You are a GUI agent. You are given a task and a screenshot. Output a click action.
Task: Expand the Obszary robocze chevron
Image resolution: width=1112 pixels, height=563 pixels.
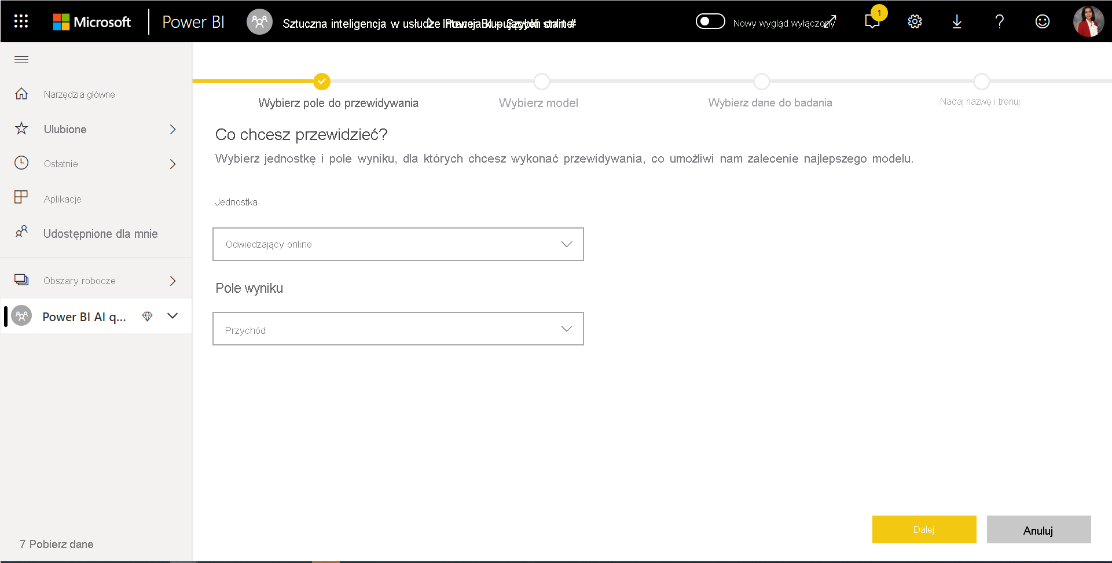[173, 281]
